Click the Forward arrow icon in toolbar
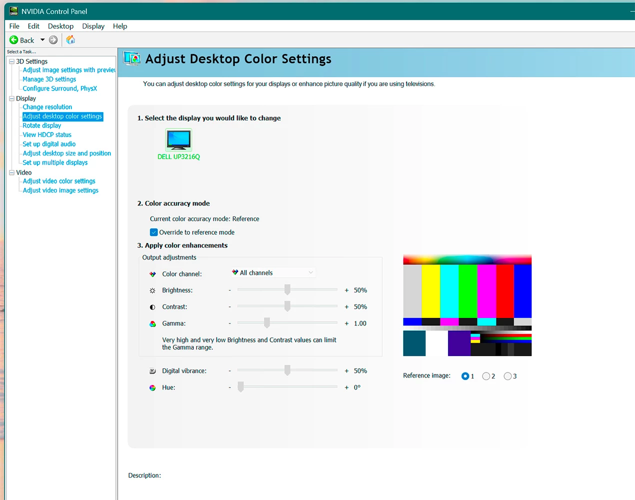This screenshot has width=635, height=500. point(53,40)
